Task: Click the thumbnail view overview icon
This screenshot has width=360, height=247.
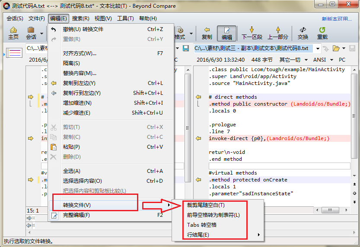Action: coord(14,53)
